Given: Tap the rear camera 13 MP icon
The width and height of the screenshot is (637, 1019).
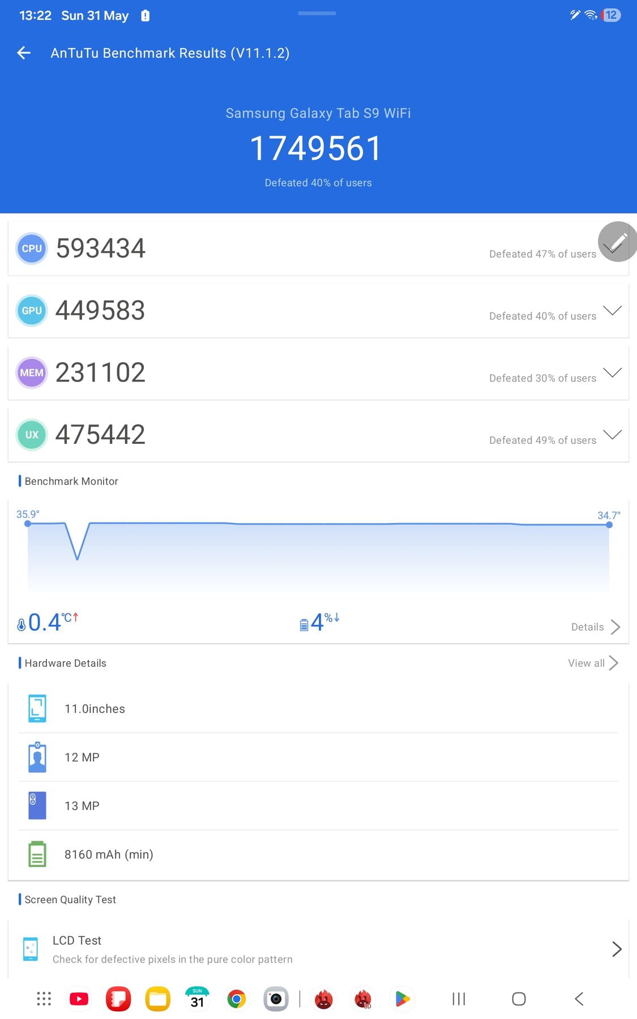Looking at the screenshot, I should point(37,806).
